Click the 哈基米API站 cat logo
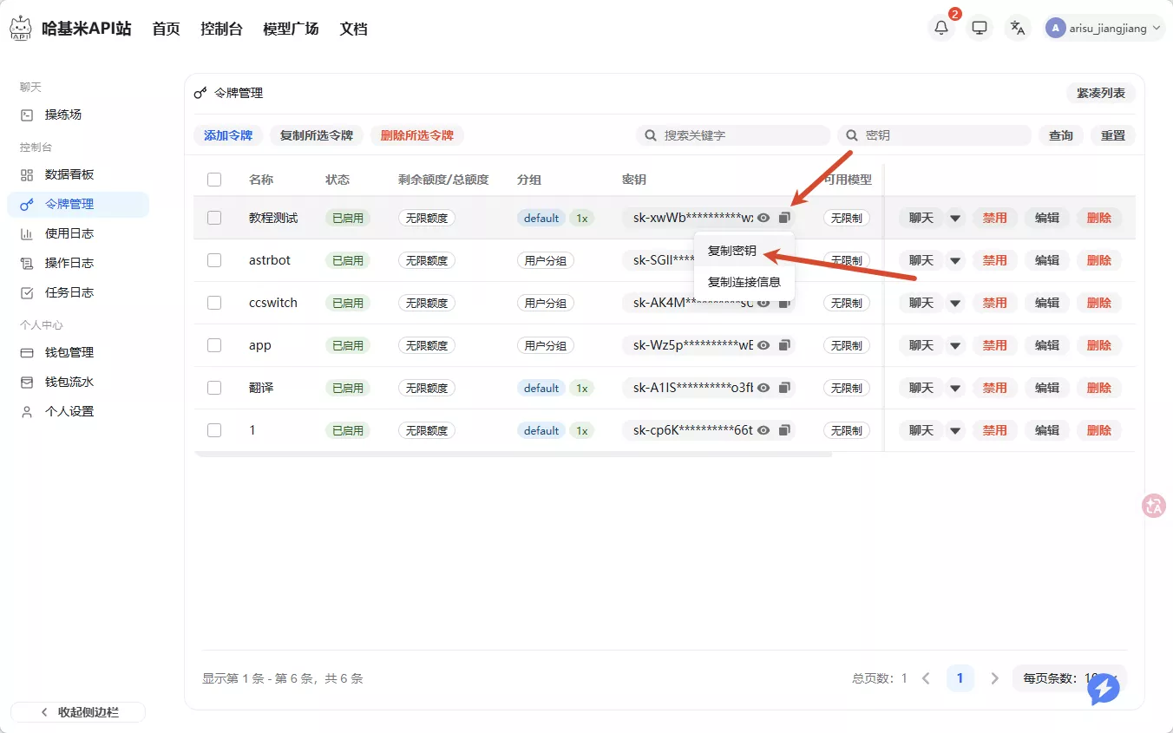1173x733 pixels. pyautogui.click(x=21, y=28)
